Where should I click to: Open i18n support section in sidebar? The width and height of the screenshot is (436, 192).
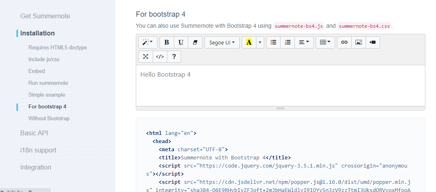[x=38, y=150]
